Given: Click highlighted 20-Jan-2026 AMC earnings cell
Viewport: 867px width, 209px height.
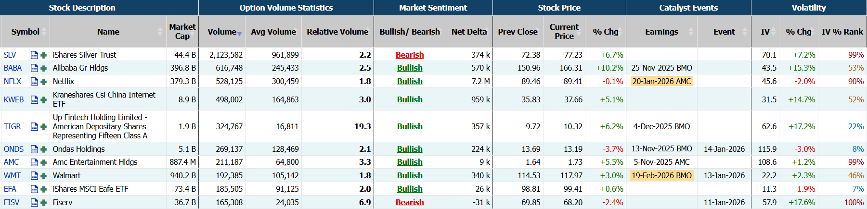Looking at the screenshot, I should pos(661,82).
